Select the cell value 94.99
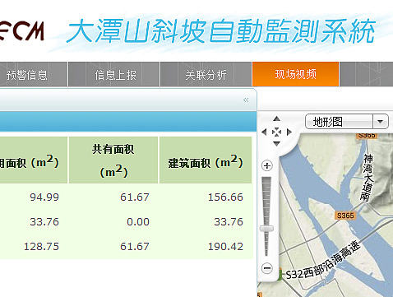Image resolution: width=393 pixels, height=297 pixels. pyautogui.click(x=44, y=197)
